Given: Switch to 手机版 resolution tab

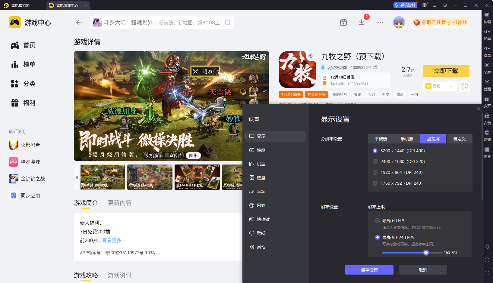Looking at the screenshot, I should coord(407,139).
